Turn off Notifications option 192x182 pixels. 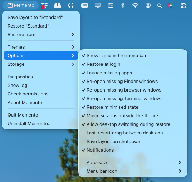(133, 150)
